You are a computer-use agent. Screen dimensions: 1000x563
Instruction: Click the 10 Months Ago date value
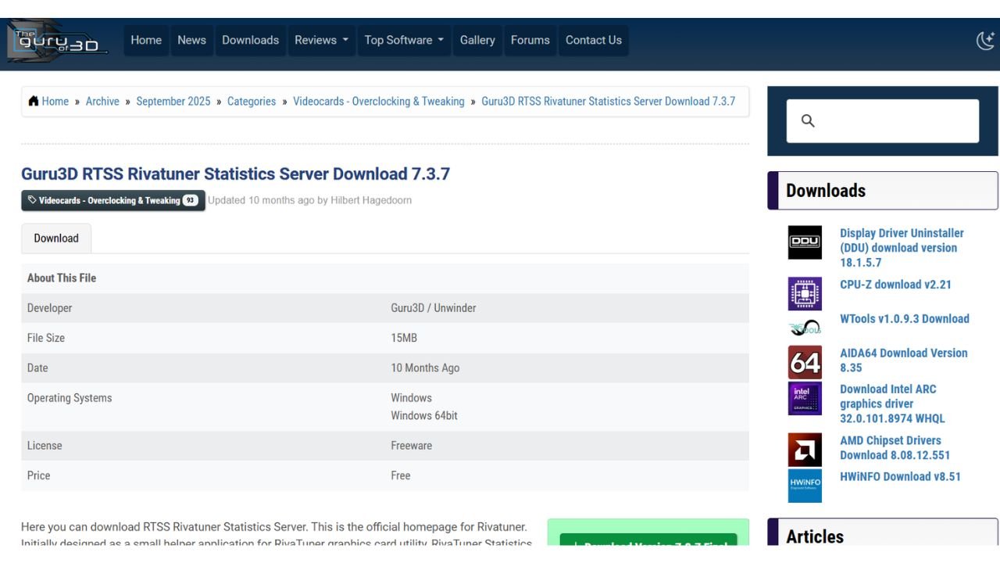[425, 368]
